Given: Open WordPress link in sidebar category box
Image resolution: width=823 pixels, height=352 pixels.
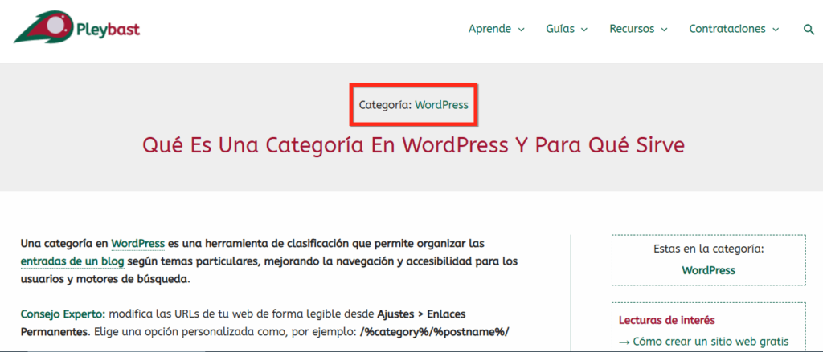Looking at the screenshot, I should 709,271.
